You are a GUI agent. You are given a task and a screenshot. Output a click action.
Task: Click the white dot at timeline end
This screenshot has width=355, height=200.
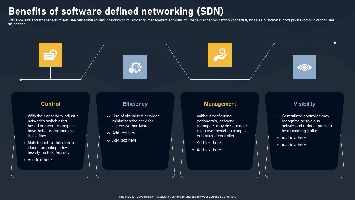(335, 42)
